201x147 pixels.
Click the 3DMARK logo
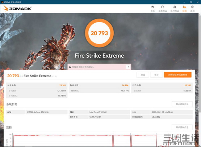point(17,8)
